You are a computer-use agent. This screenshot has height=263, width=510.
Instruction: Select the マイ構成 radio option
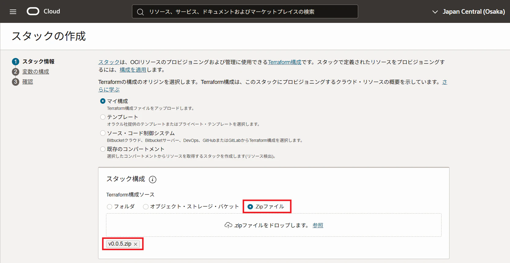click(103, 101)
